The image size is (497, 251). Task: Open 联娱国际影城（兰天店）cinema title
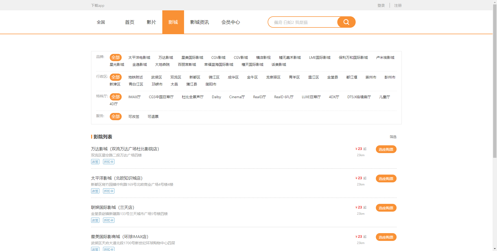coord(113,207)
